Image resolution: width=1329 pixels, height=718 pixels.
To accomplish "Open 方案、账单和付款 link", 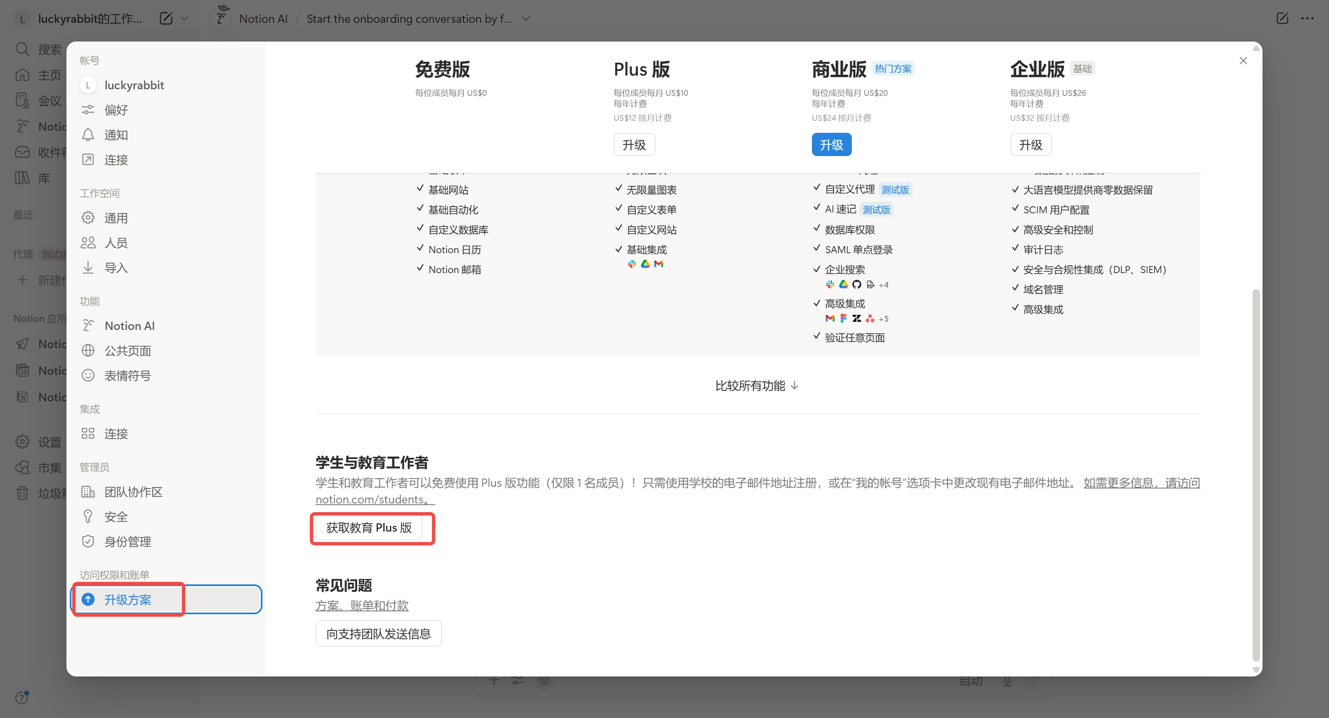I will point(362,605).
